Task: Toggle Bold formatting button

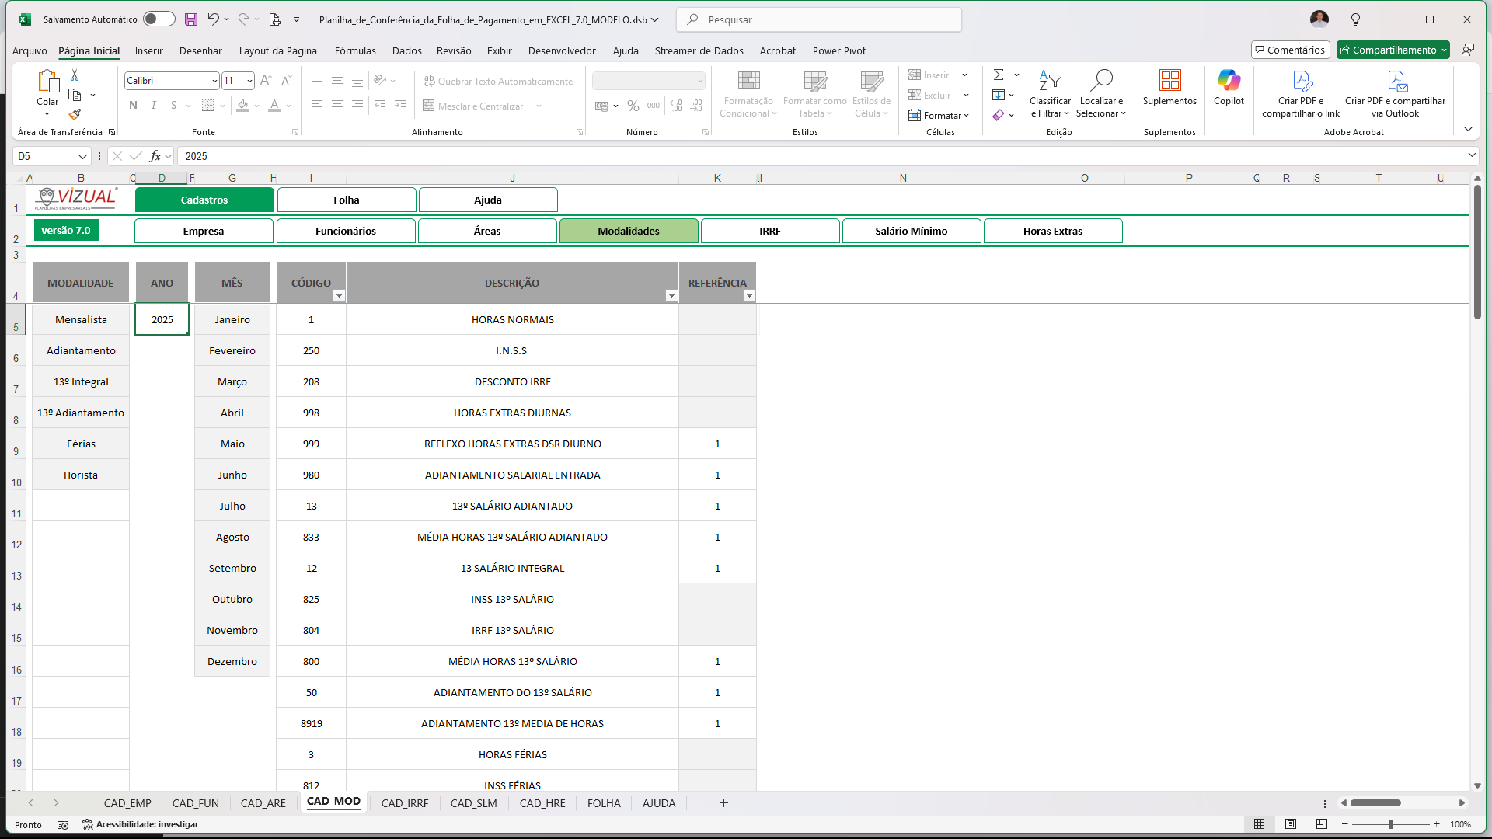Action: 133,106
